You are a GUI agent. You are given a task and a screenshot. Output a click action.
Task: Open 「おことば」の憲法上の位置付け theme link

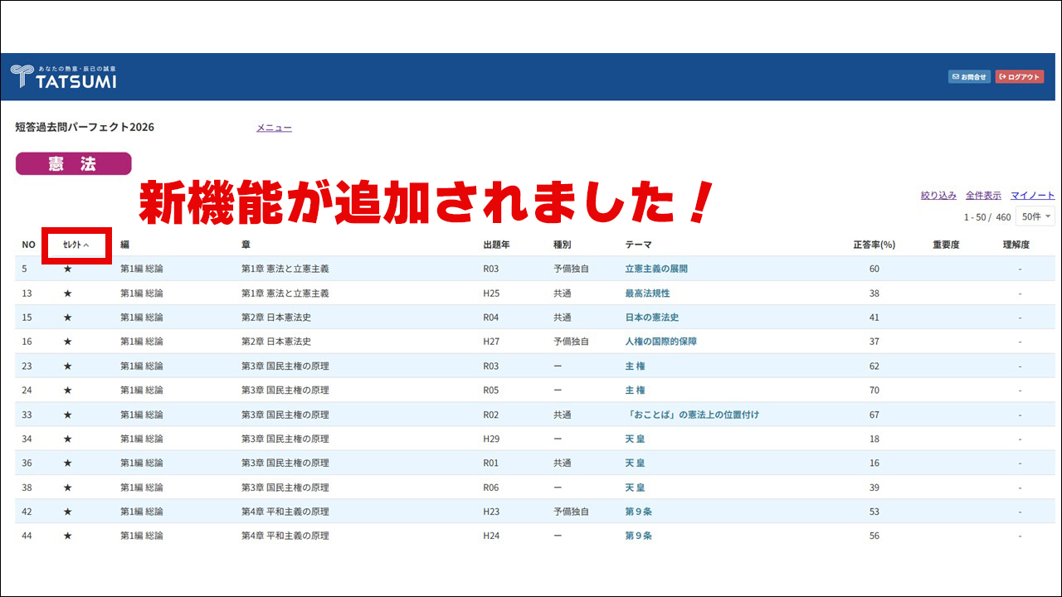click(691, 415)
